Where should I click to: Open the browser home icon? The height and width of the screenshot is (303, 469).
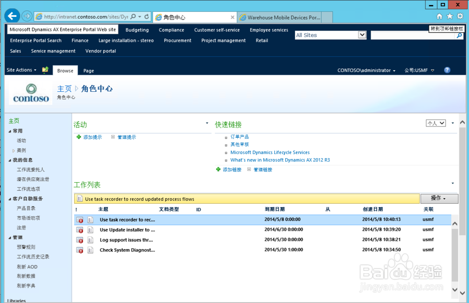pos(439,16)
